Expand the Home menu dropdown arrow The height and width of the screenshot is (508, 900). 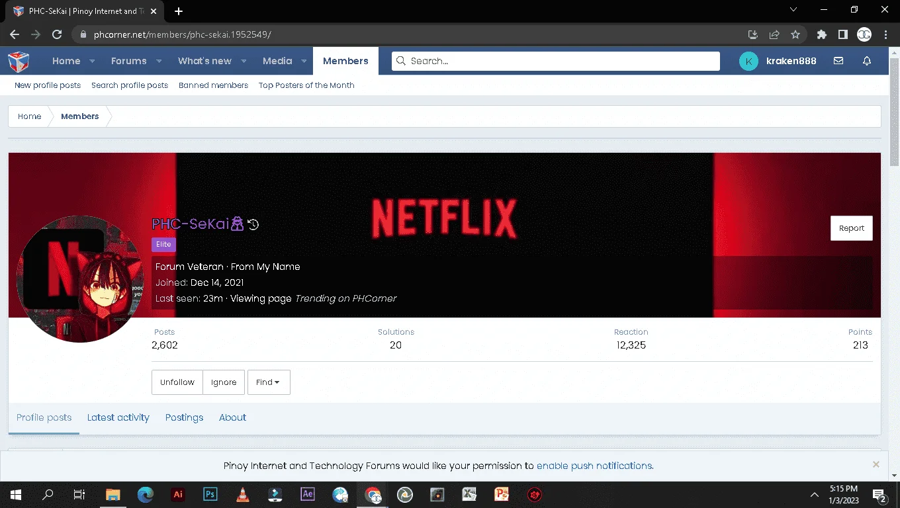92,61
